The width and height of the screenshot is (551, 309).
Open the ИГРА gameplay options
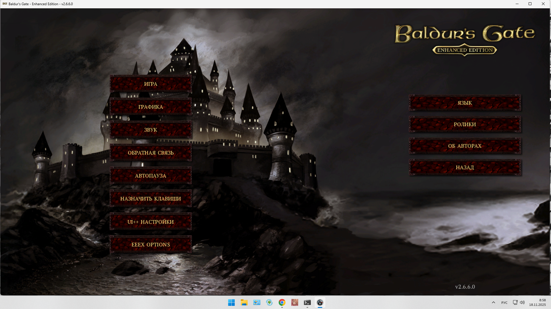tap(151, 84)
